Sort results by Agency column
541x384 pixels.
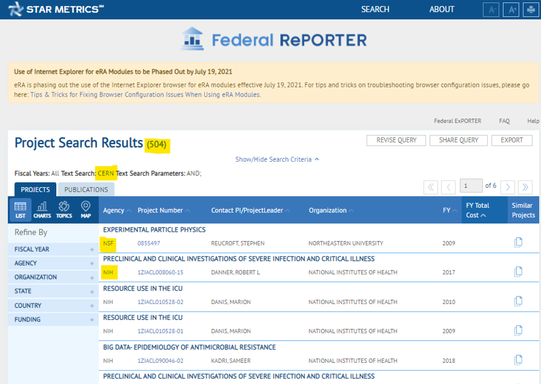pyautogui.click(x=117, y=210)
